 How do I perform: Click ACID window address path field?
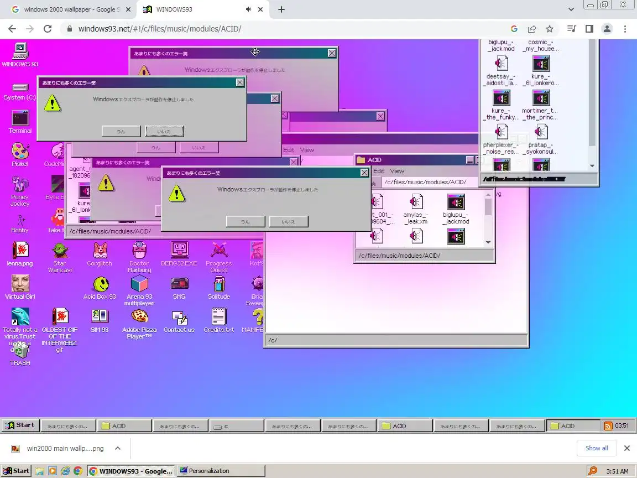click(x=430, y=182)
